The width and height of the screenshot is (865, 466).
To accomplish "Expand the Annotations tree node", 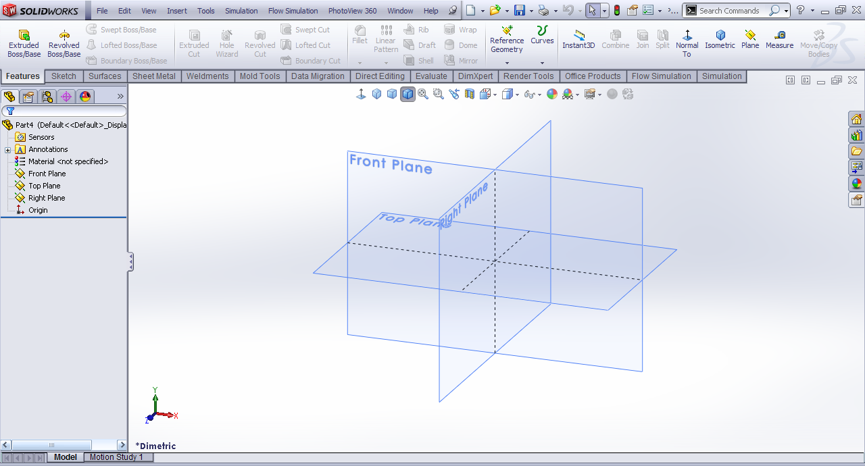I will point(8,150).
